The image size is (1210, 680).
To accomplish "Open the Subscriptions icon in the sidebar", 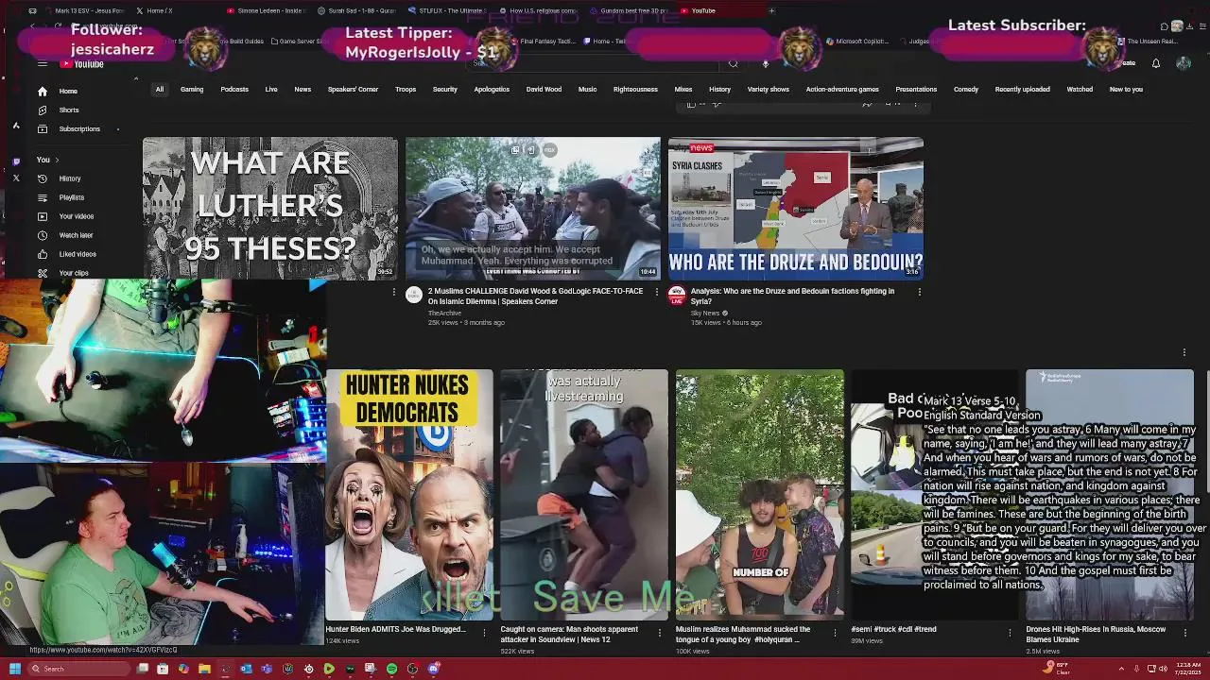I will click(x=42, y=128).
